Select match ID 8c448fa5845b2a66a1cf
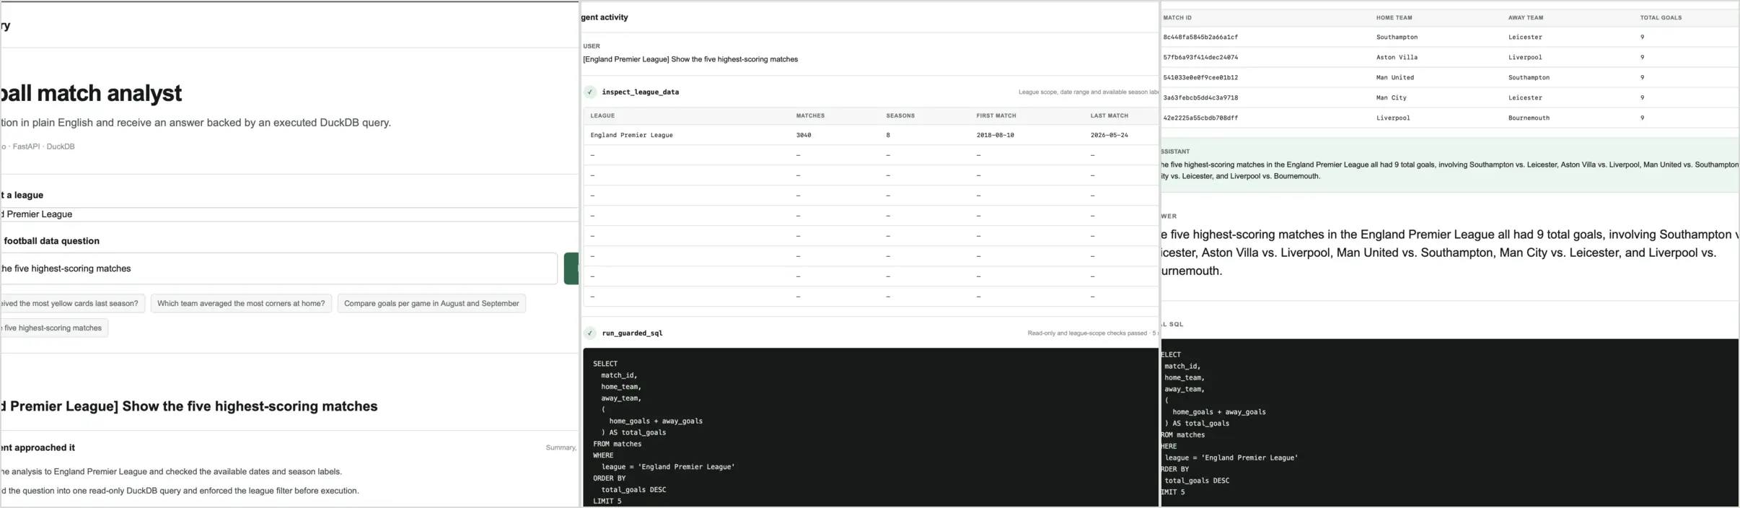 coord(1200,37)
